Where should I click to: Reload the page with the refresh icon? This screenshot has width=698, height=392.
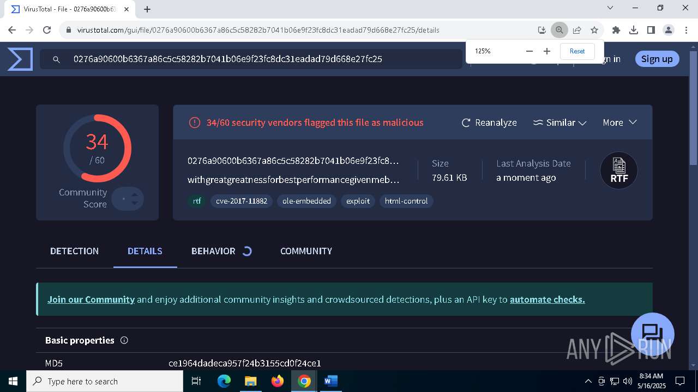(x=47, y=30)
